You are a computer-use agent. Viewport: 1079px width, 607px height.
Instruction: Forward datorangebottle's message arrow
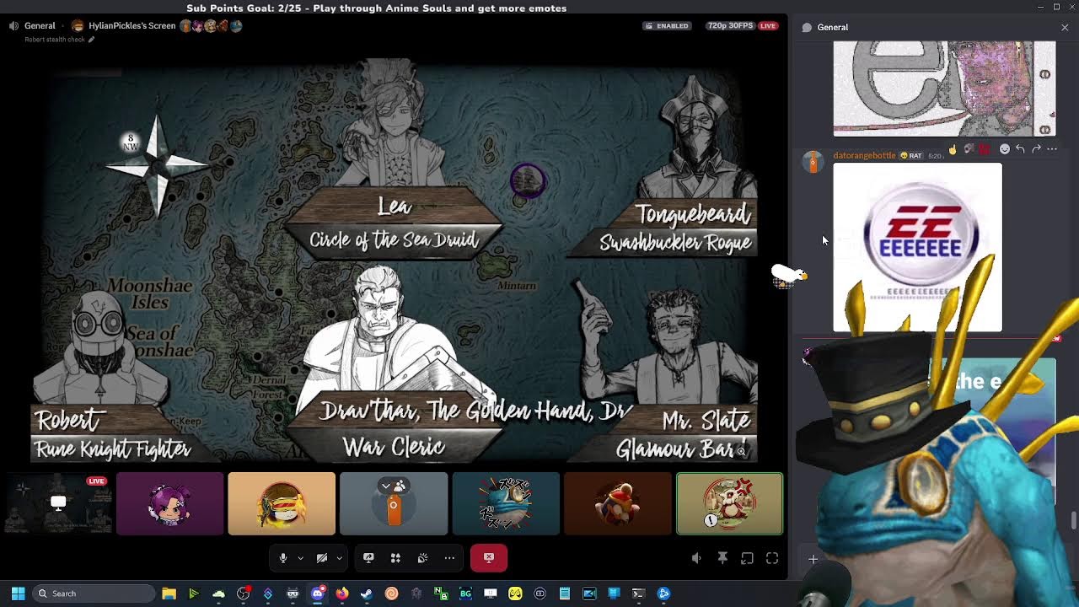1036,149
